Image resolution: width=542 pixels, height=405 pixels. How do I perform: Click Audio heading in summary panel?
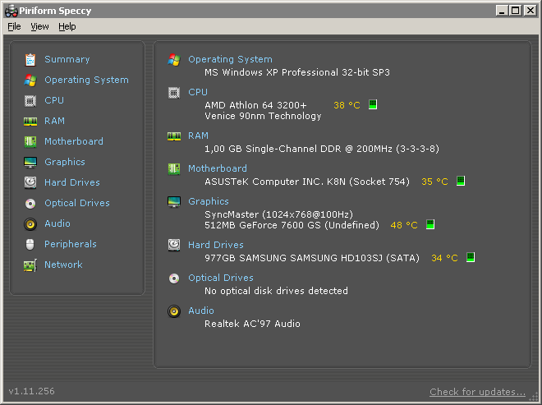pyautogui.click(x=201, y=311)
